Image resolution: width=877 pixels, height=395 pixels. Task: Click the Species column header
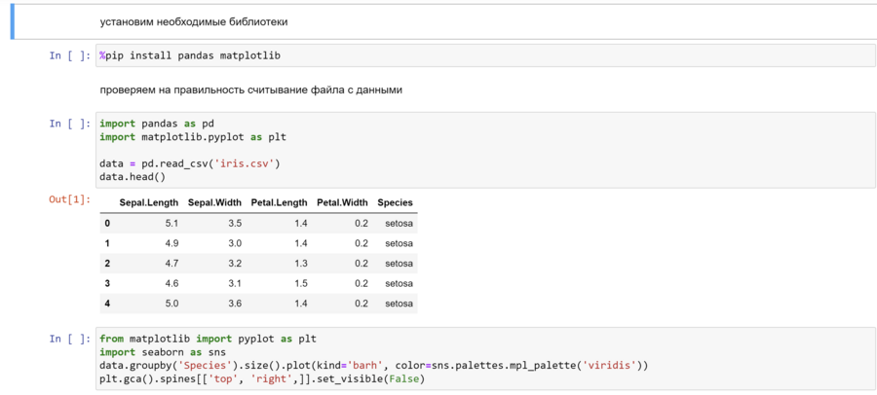[x=395, y=202]
